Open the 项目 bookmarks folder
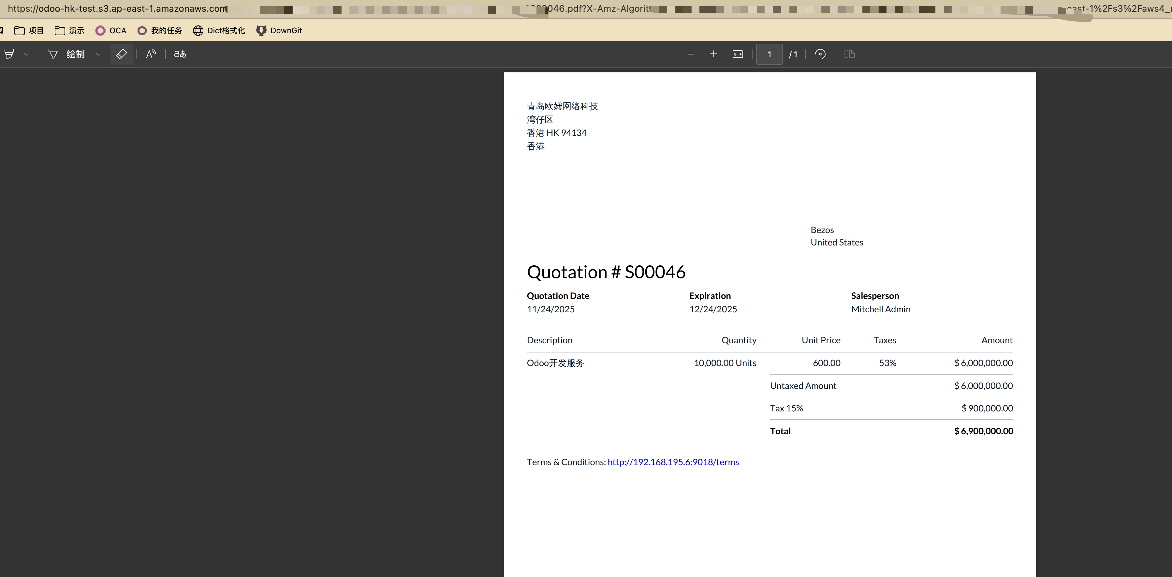 [29, 31]
